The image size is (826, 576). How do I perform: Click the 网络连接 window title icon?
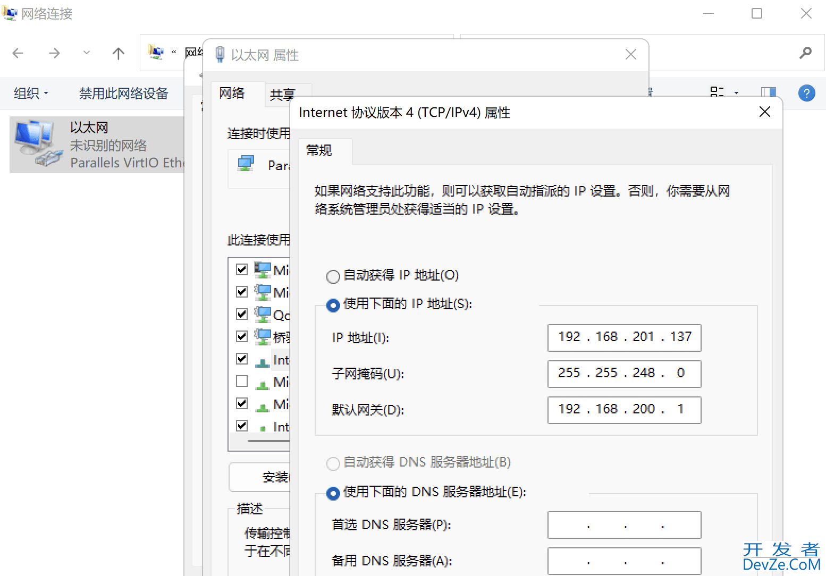coord(10,13)
